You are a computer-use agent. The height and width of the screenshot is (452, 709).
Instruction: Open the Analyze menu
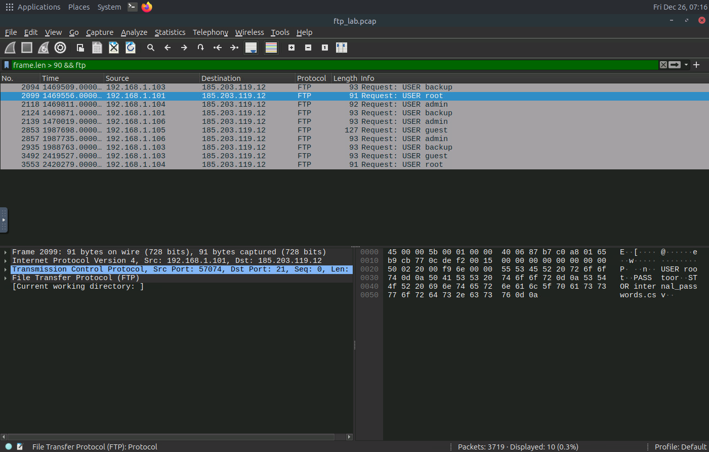[134, 32]
